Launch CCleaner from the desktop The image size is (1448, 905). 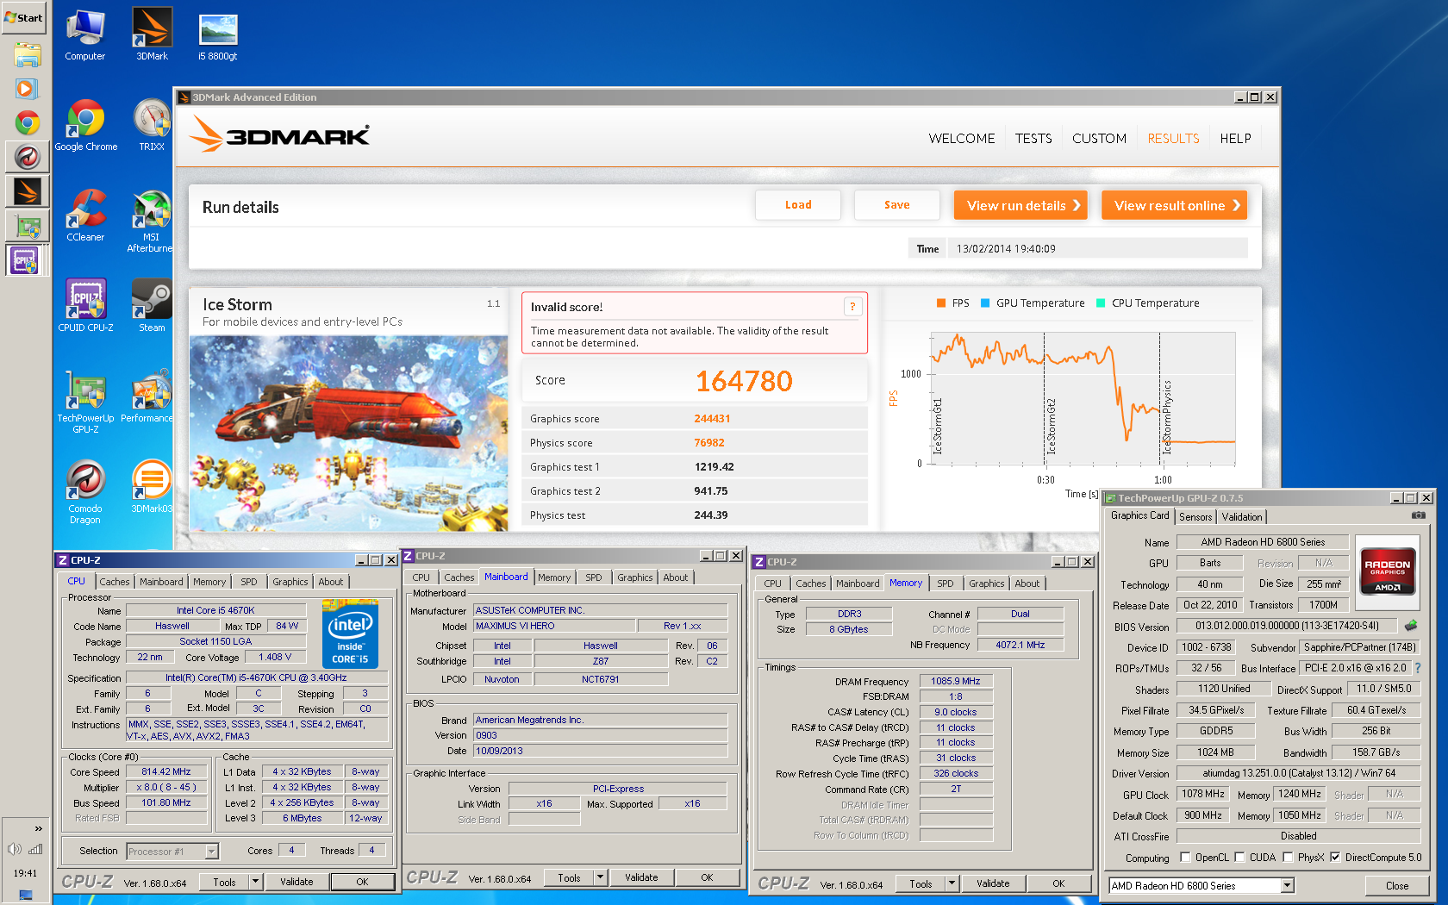click(x=85, y=216)
